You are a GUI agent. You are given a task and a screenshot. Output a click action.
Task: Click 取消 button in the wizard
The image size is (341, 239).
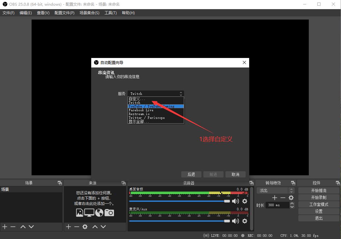point(235,174)
